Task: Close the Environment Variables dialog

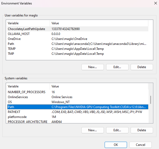Action: pos(155,3)
